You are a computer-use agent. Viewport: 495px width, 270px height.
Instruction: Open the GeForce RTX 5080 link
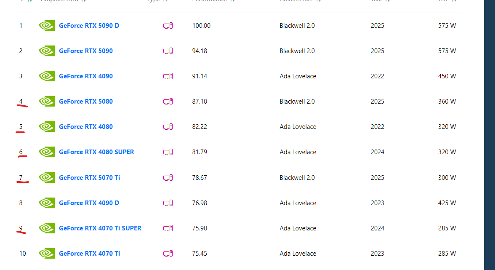click(86, 102)
